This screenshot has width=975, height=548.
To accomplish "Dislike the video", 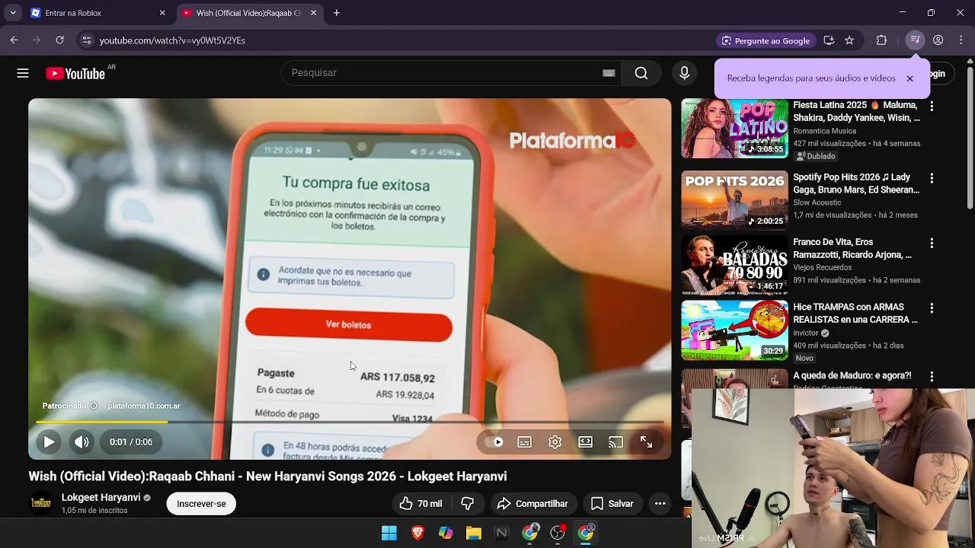I will 468,504.
